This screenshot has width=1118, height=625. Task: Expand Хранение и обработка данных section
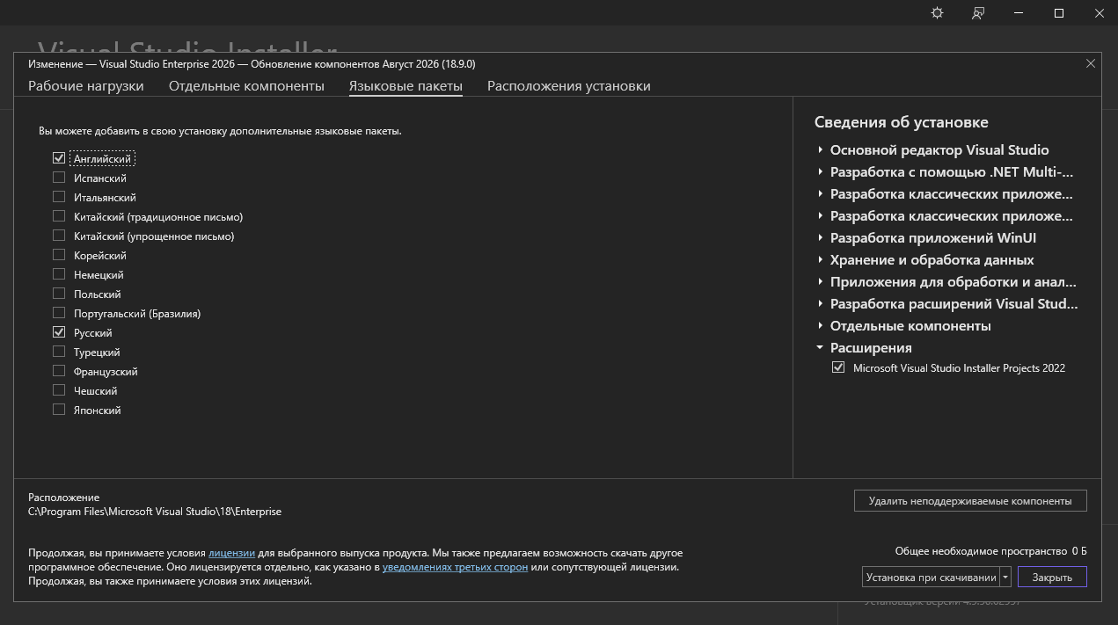820,259
